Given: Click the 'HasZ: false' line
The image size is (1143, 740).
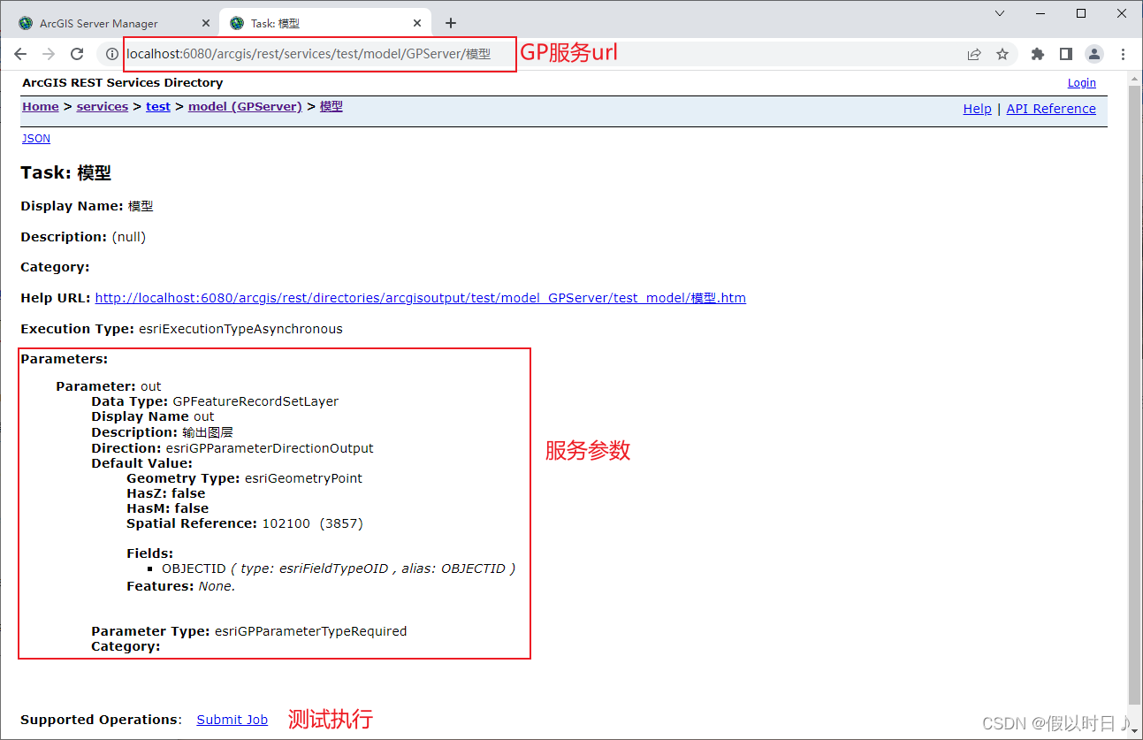Looking at the screenshot, I should click(166, 493).
